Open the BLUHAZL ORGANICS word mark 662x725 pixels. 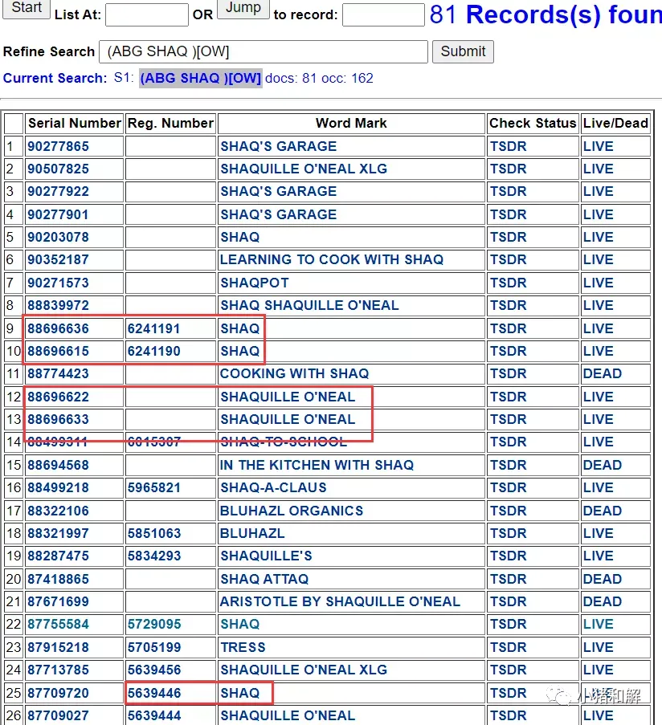[x=292, y=511]
